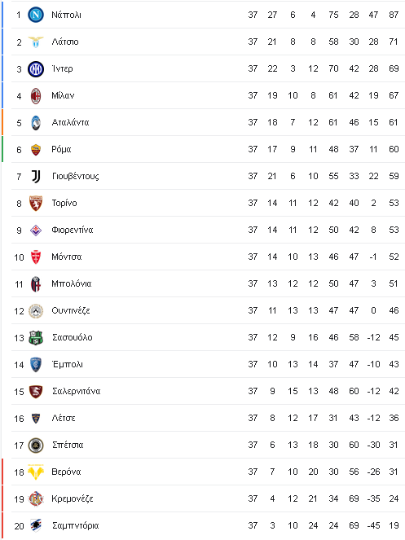Select the Sassuolo green badge
Screen dimensions: 405x540
36,337
